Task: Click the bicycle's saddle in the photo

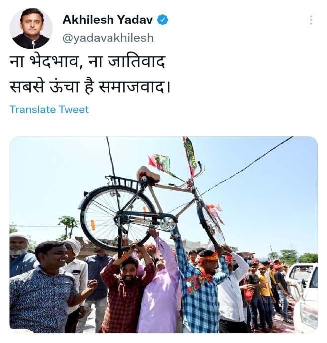Action: 148,174
